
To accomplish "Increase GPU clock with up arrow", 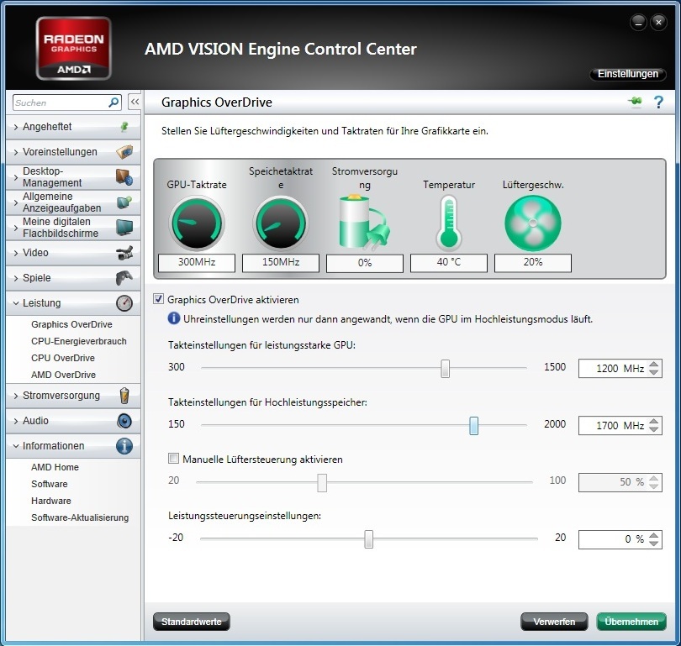I will click(653, 365).
